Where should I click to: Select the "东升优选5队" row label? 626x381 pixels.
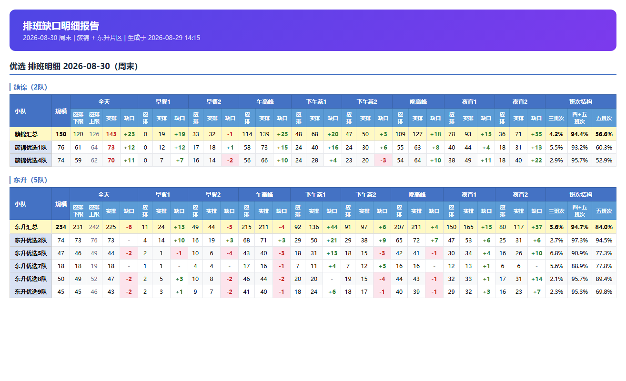pyautogui.click(x=30, y=253)
